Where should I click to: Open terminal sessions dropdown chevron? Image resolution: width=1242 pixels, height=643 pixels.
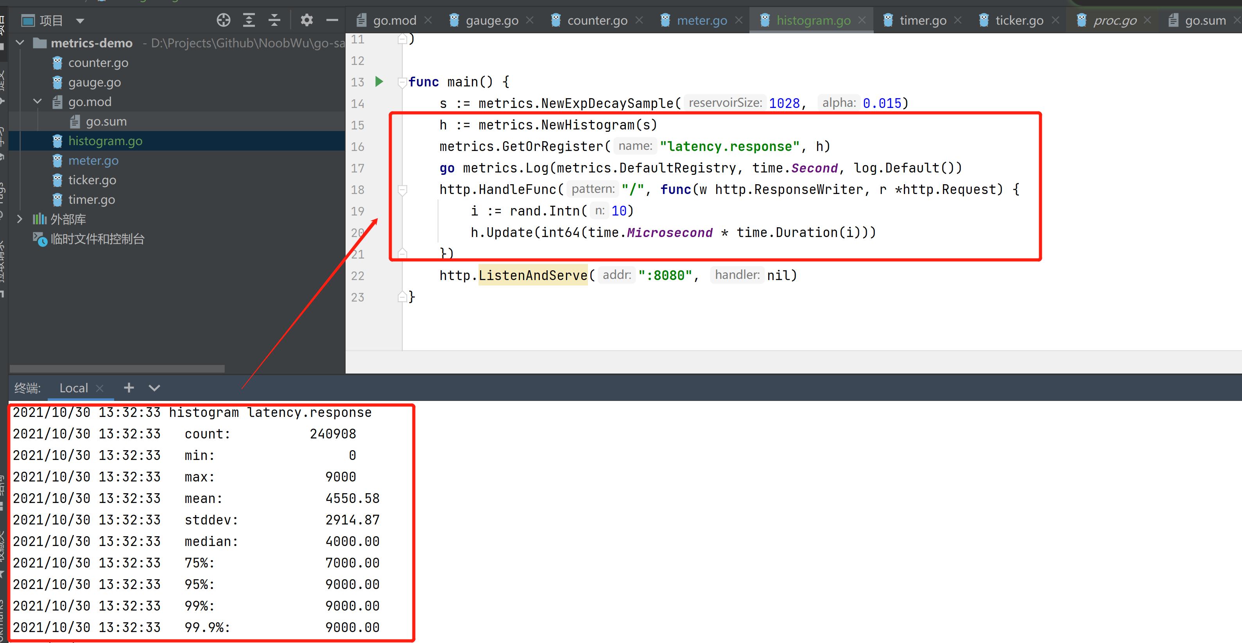[x=154, y=388]
